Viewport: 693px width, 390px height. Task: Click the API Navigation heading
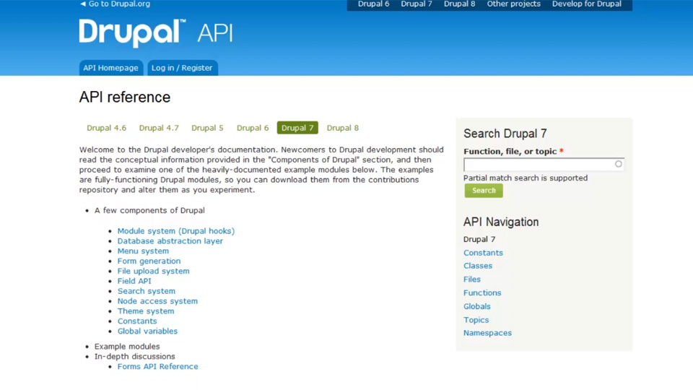(x=501, y=222)
